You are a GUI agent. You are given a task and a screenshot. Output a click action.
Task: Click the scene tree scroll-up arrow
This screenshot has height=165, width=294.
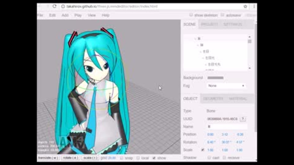tap(250, 37)
